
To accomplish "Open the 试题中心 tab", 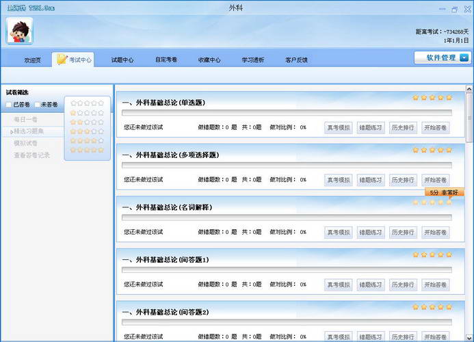I will point(122,60).
